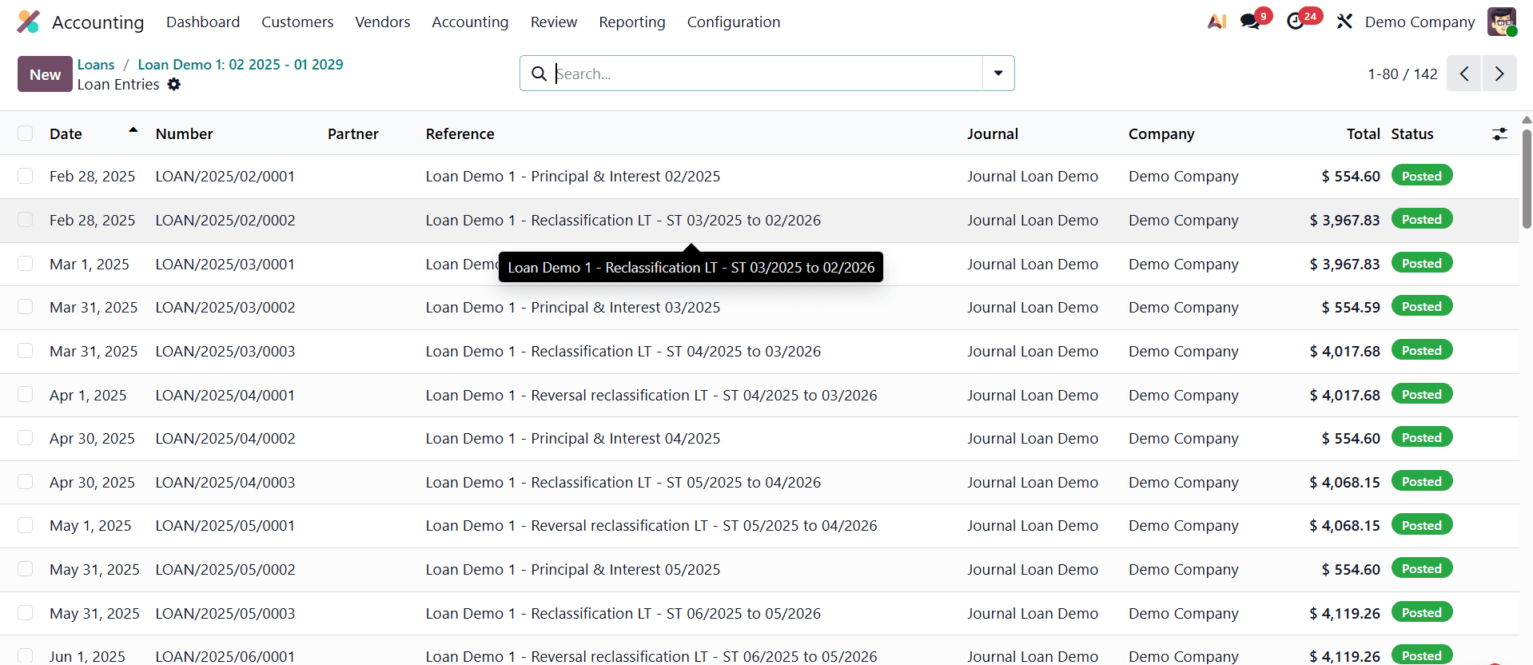1533x665 pixels.
Task: Click inside the Search input field
Action: 766,74
